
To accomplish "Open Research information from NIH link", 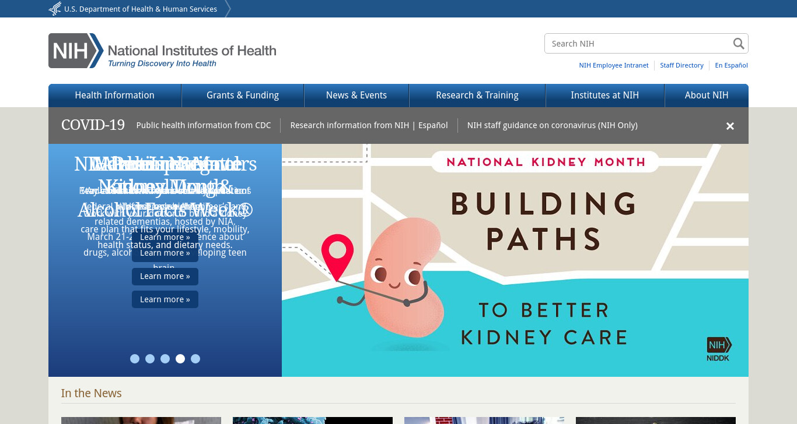I will tap(349, 125).
